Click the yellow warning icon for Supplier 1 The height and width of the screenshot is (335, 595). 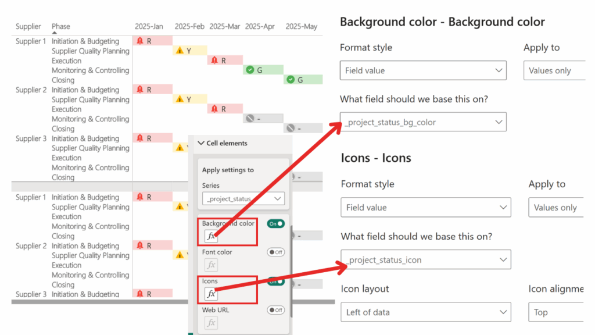[180, 51]
